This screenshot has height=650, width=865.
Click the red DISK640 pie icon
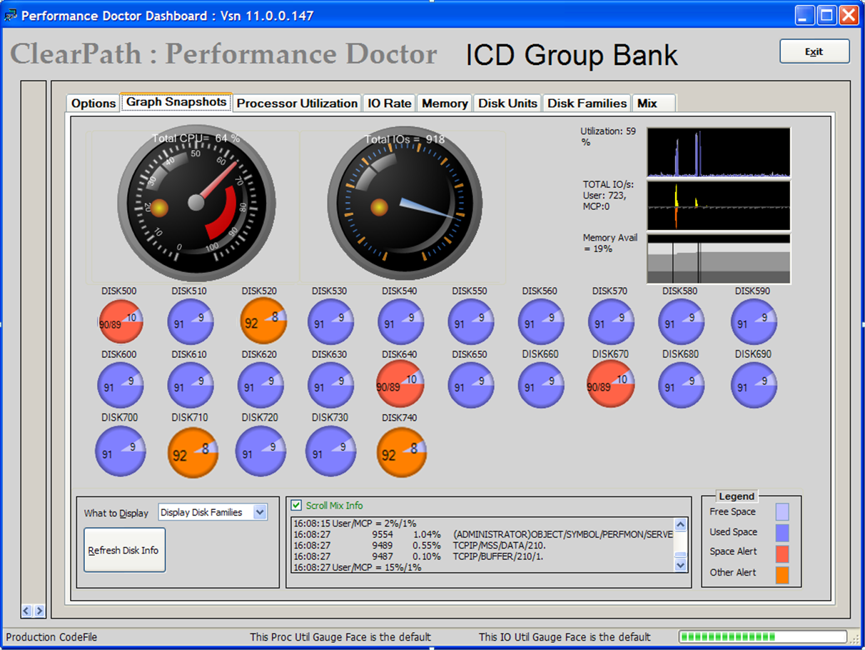click(x=401, y=384)
